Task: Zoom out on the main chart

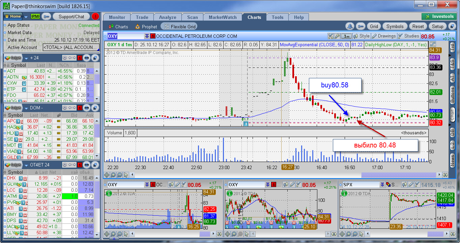Action: [x=120, y=175]
